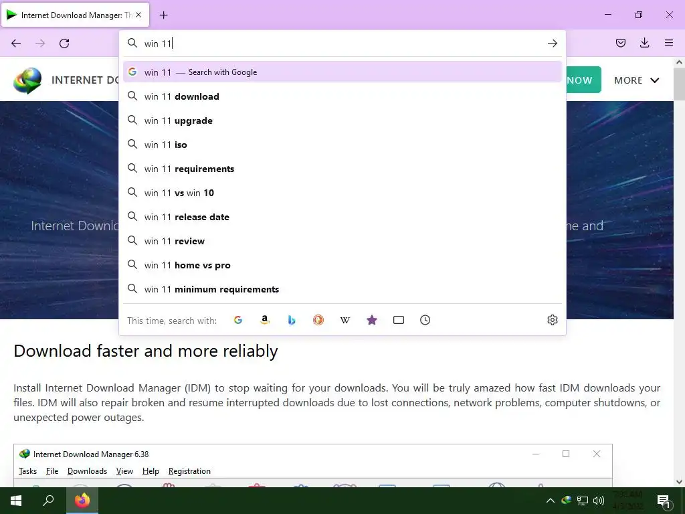Search this time with Wikipedia
The height and width of the screenshot is (514, 685).
pyautogui.click(x=345, y=320)
